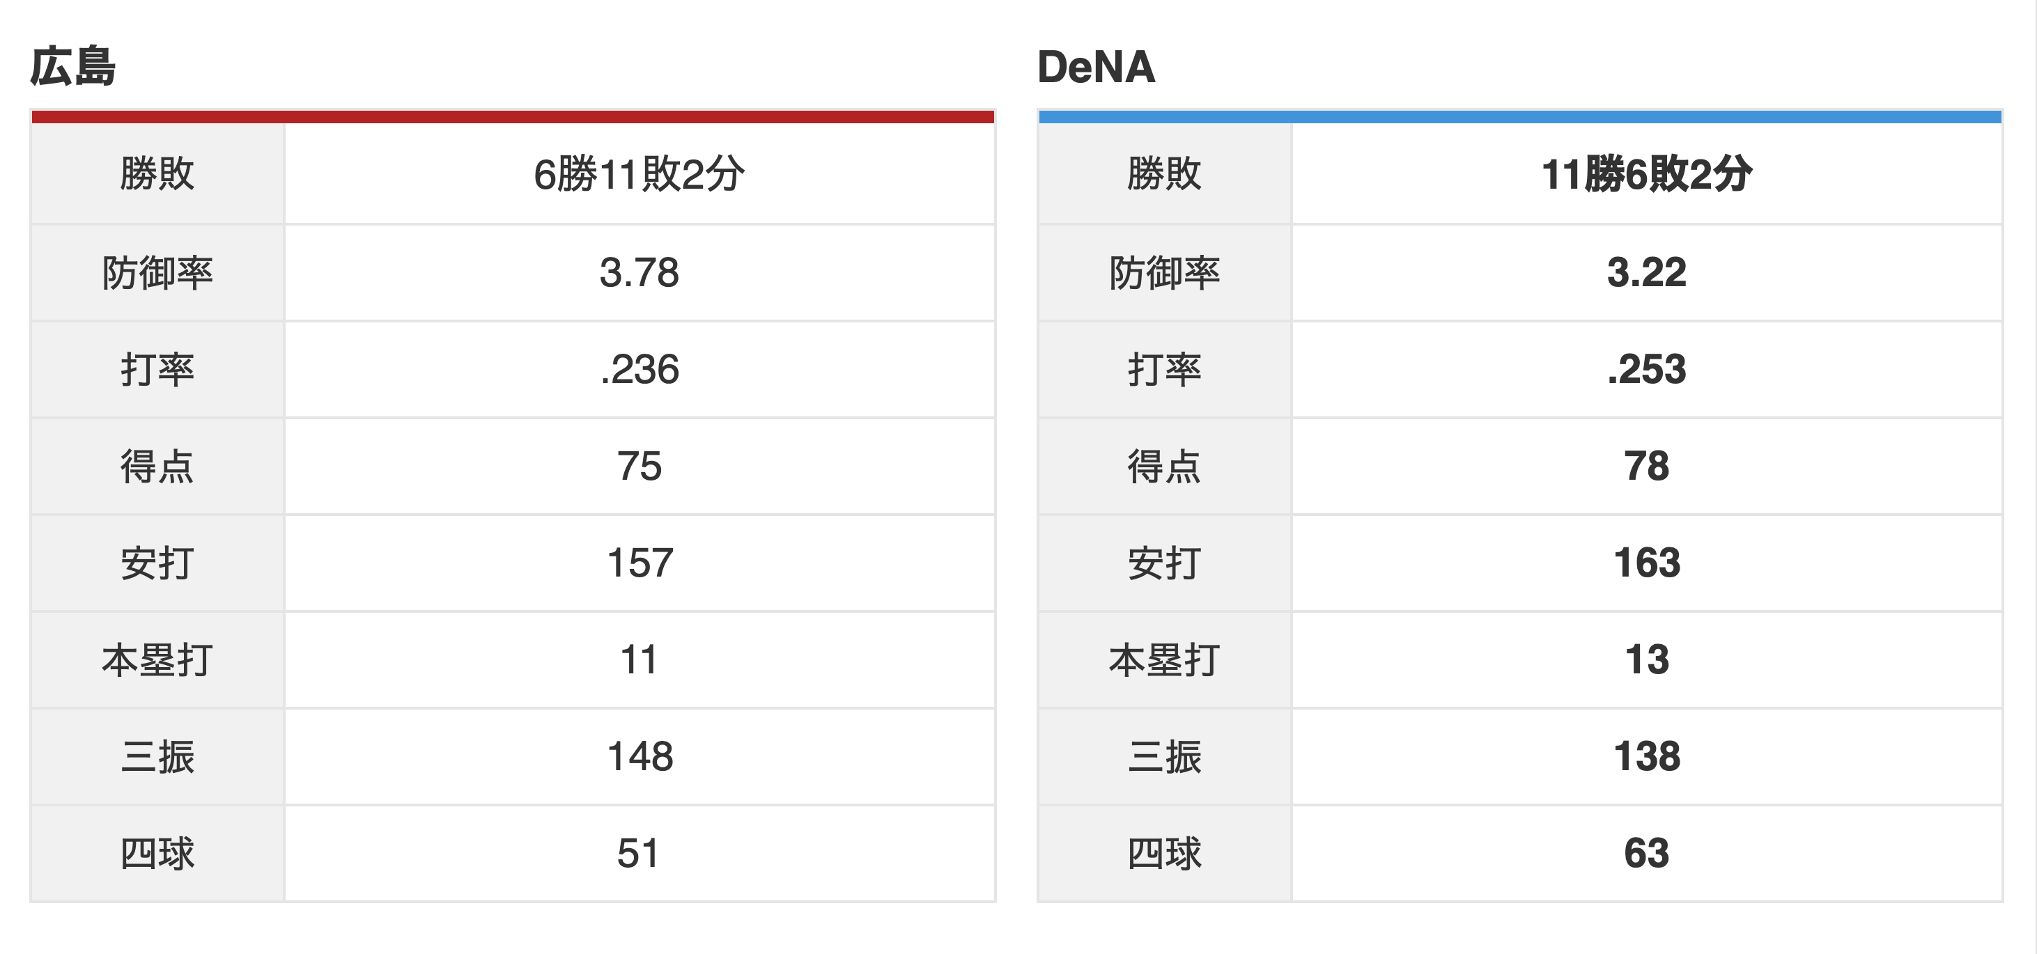Click Hiroshima's record 6勝11敗2分
Viewport: 2037px width, 954px height.
click(x=639, y=174)
